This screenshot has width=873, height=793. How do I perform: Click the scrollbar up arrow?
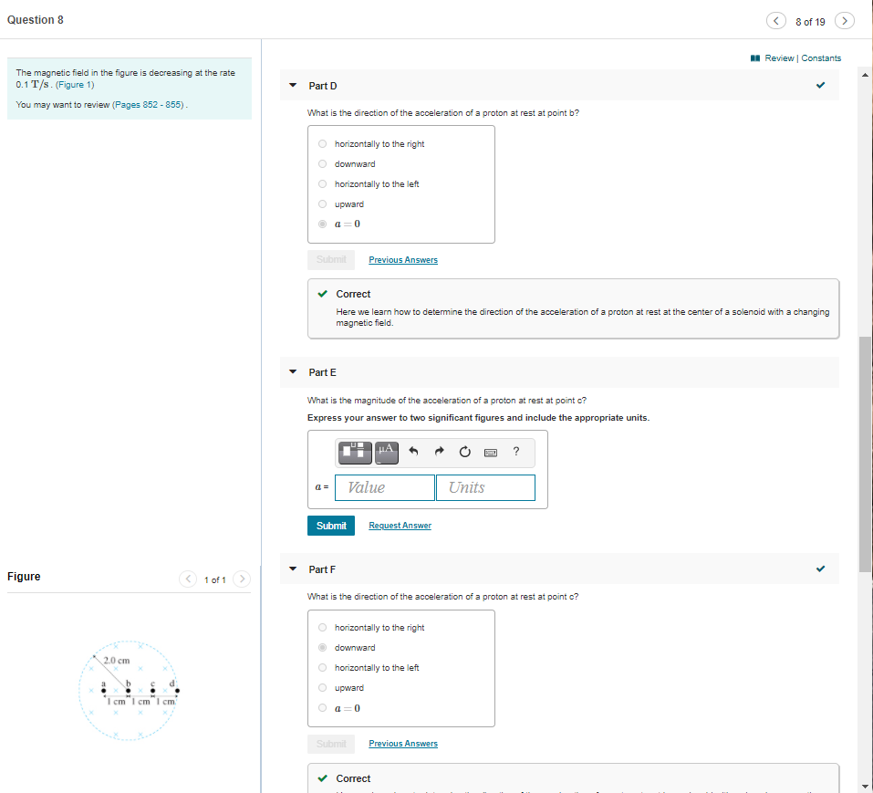click(865, 75)
